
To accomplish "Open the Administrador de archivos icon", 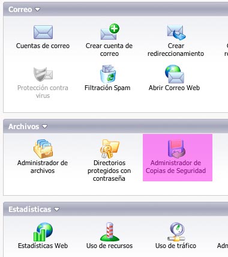I will pyautogui.click(x=43, y=149).
